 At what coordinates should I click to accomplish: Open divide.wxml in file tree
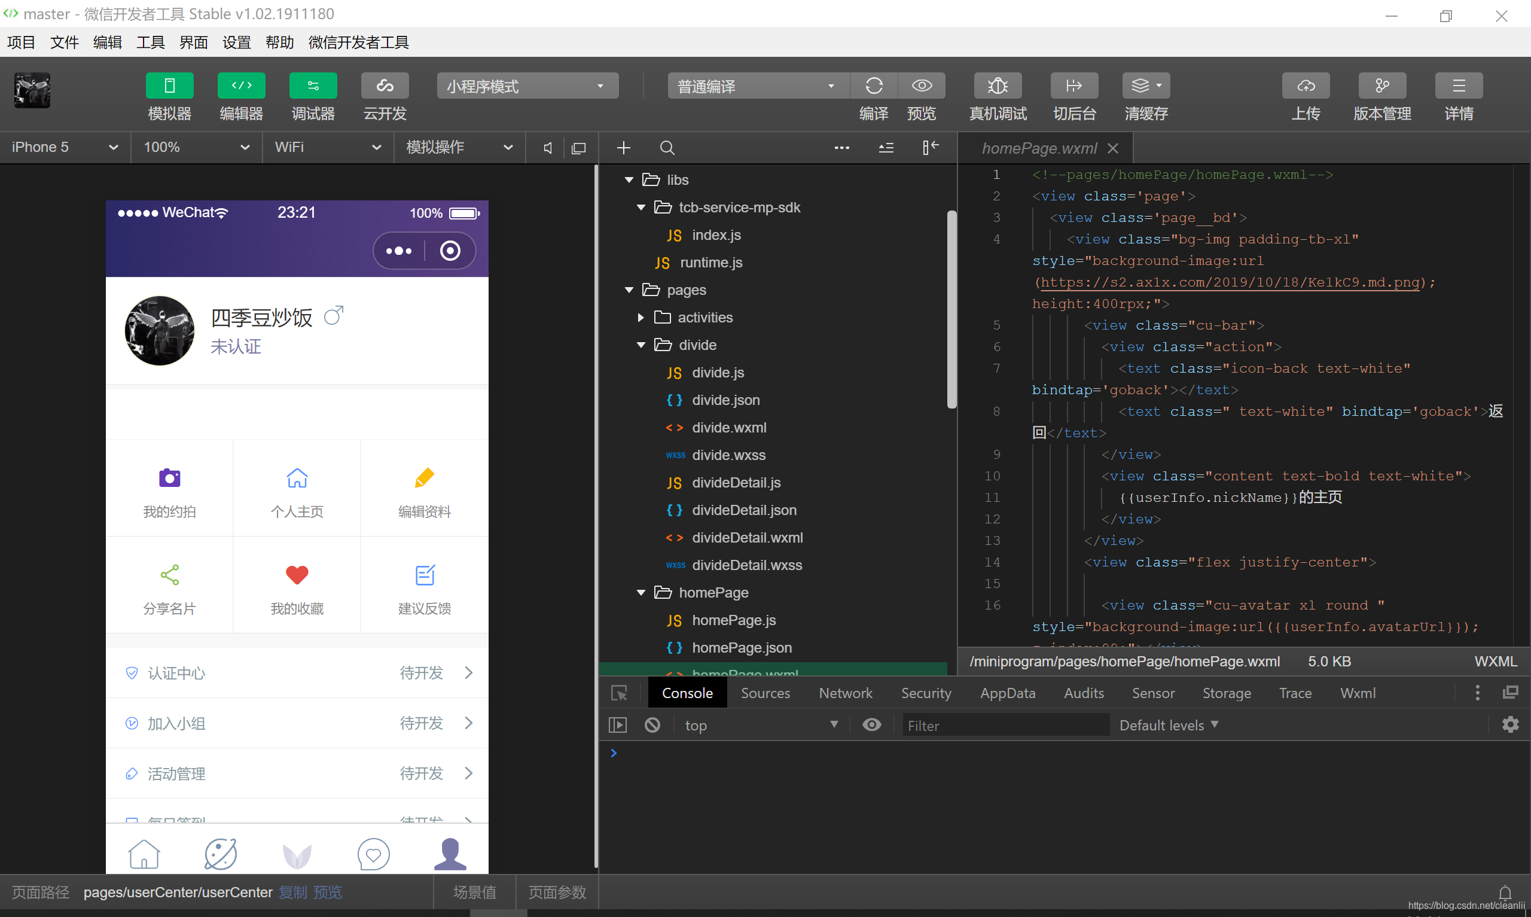729,428
